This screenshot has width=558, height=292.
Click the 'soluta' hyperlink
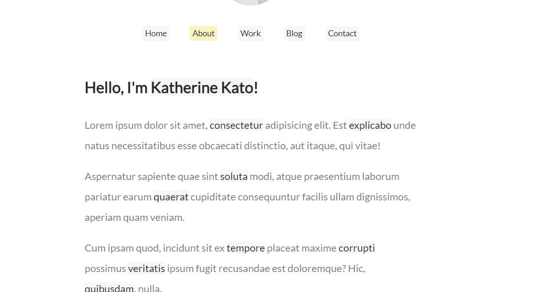[234, 177]
